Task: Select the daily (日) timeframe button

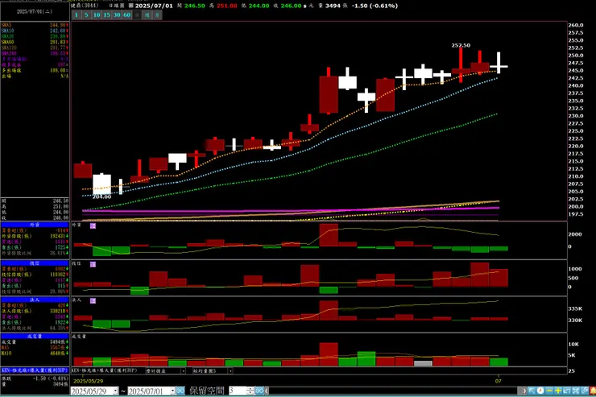Action: click(137, 14)
